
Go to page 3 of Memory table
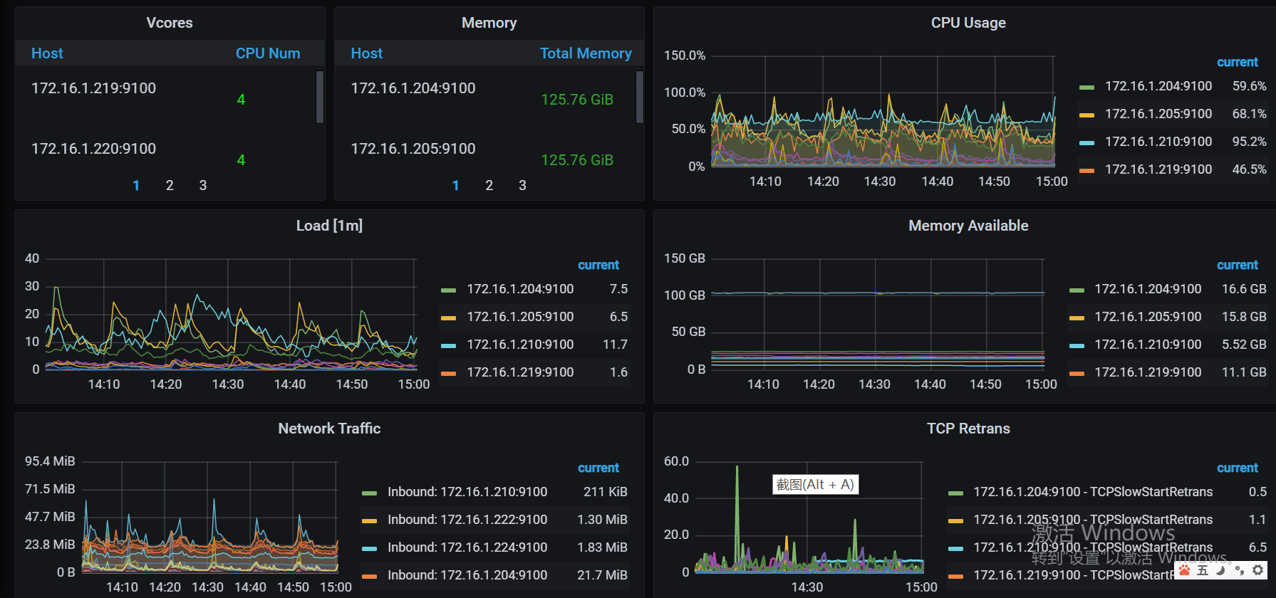point(522,185)
